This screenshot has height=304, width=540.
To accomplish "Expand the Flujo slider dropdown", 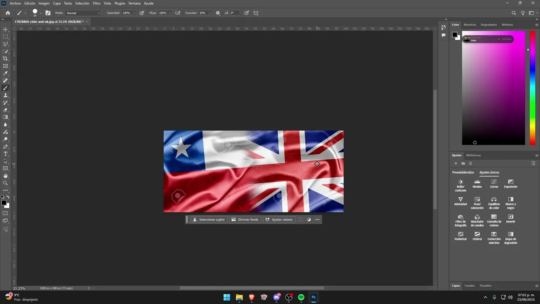I will 170,13.
